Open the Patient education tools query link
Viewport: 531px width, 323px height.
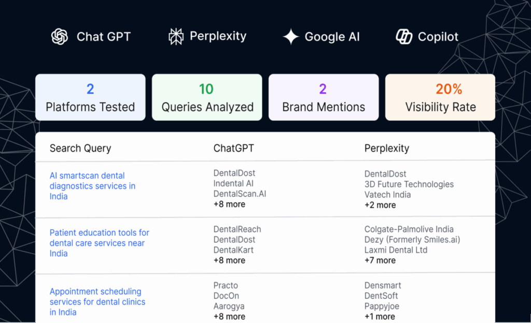[99, 243]
